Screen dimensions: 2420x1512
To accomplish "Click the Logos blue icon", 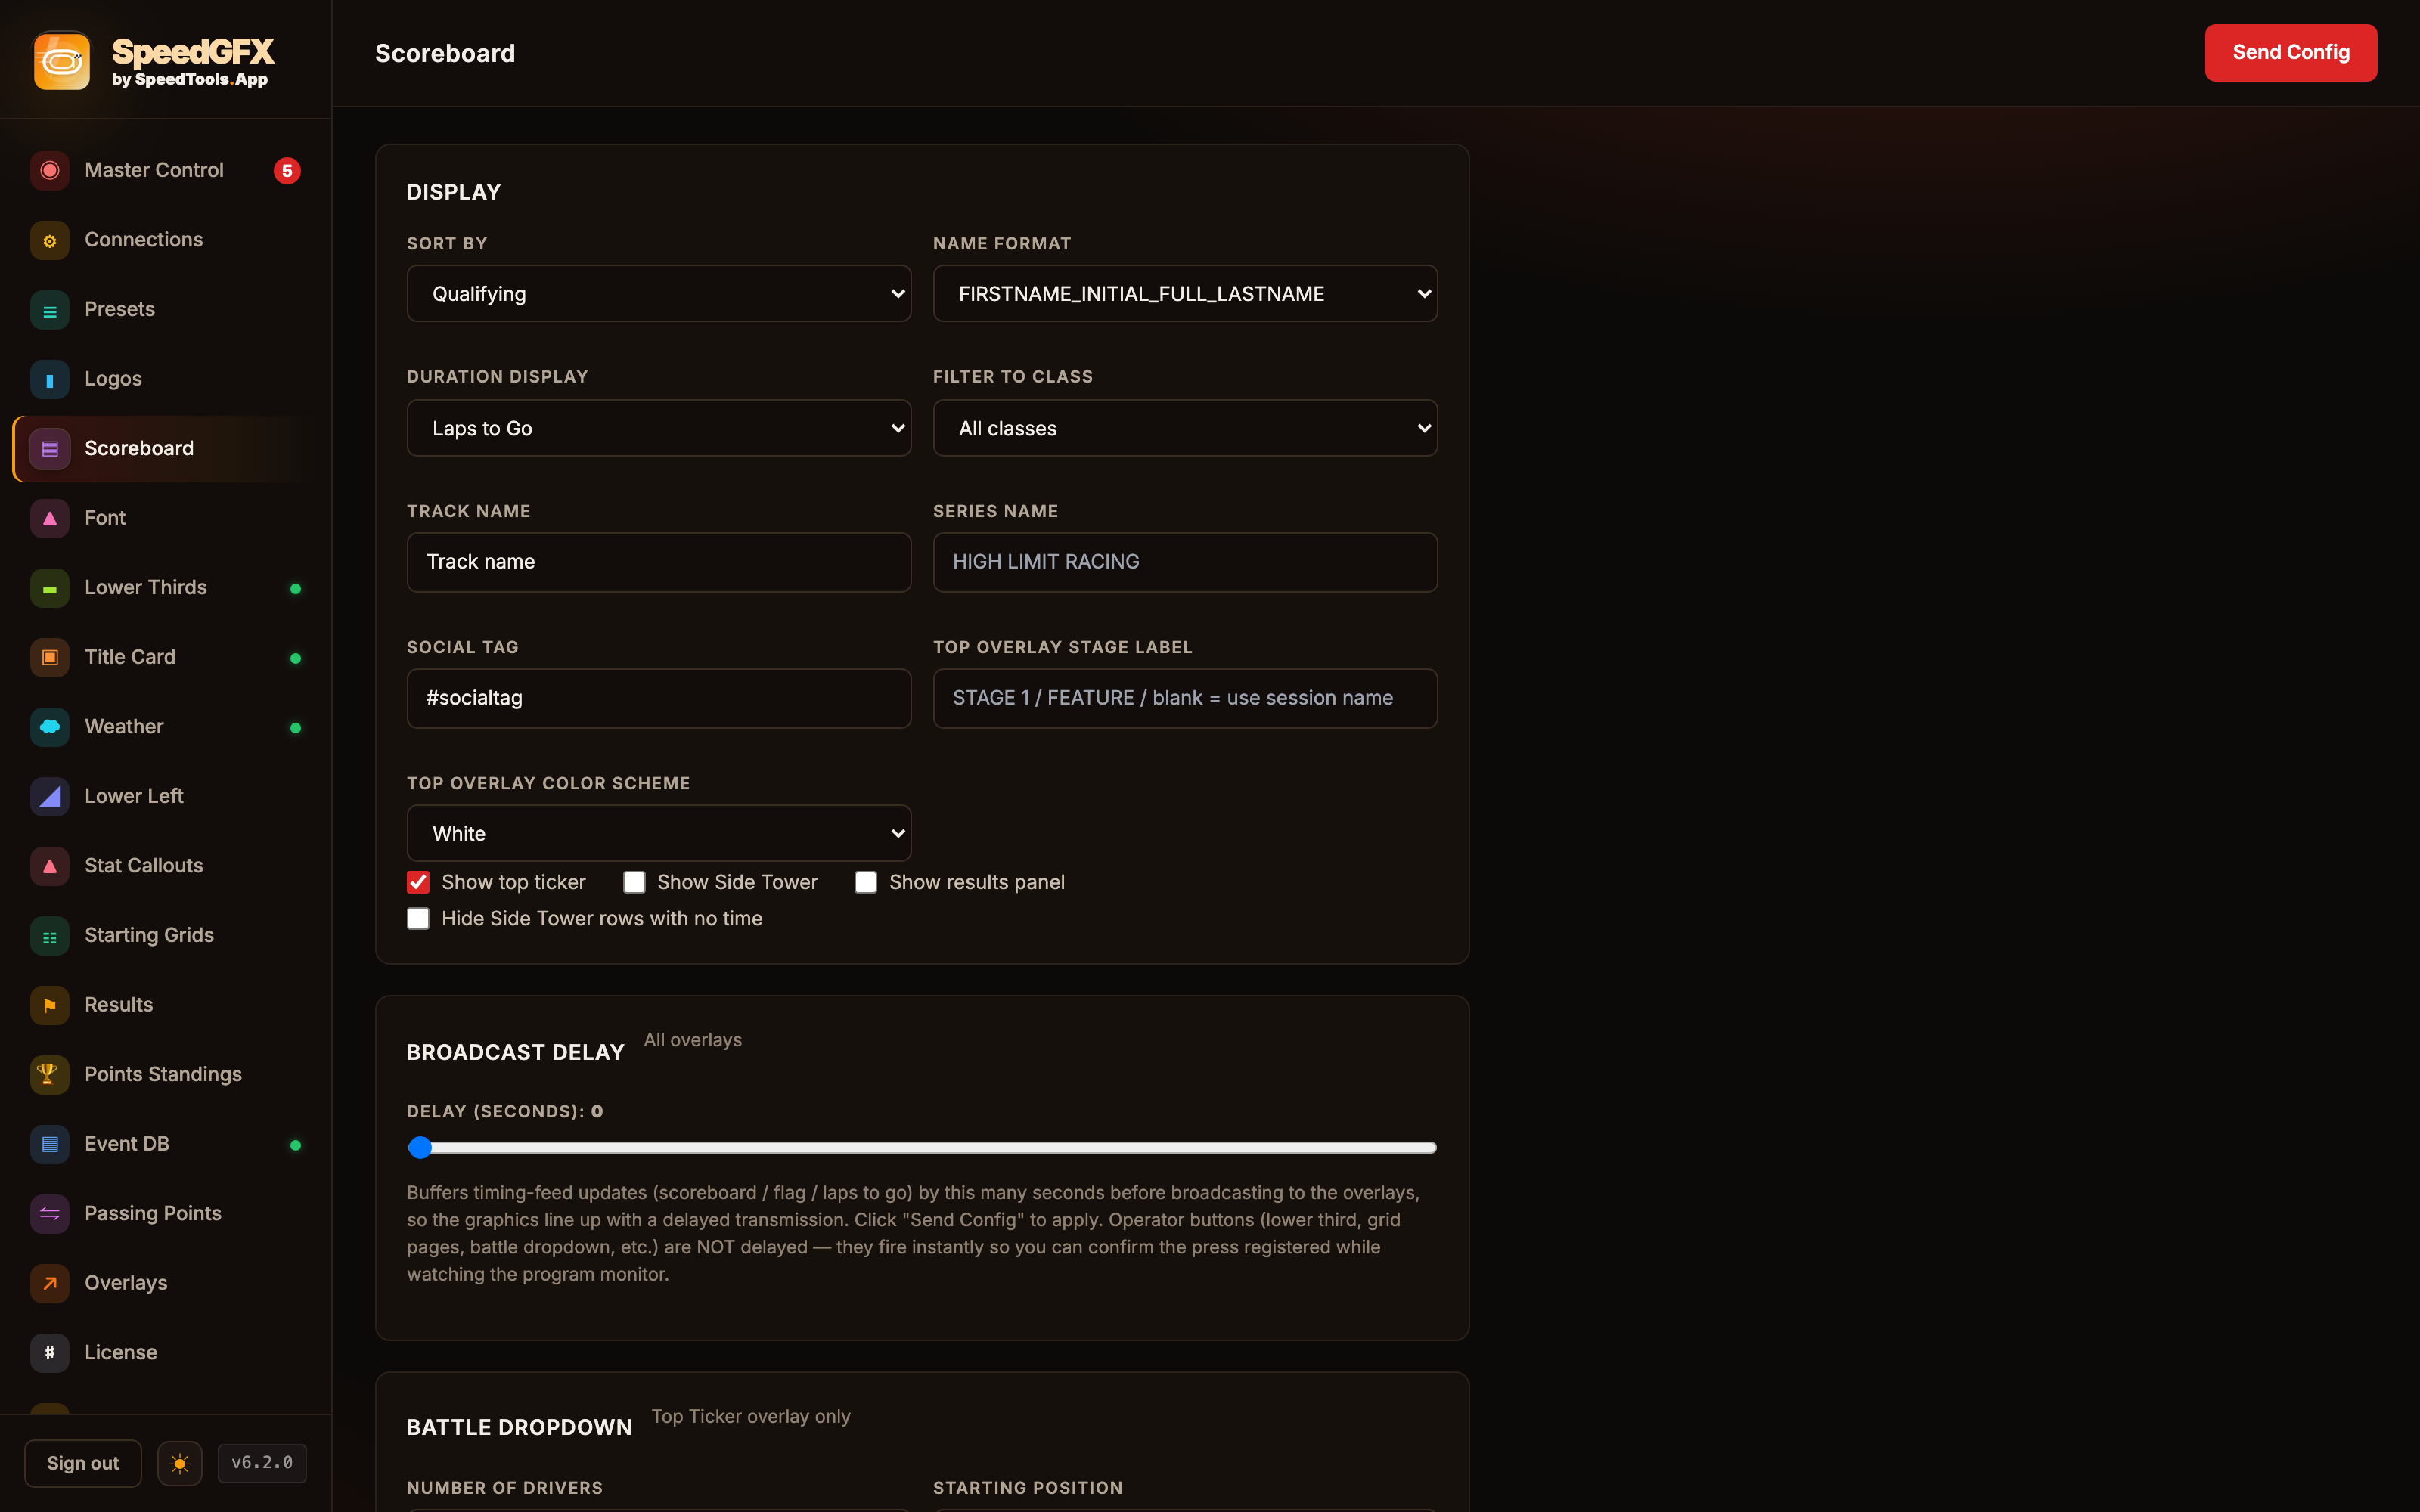I will (50, 379).
